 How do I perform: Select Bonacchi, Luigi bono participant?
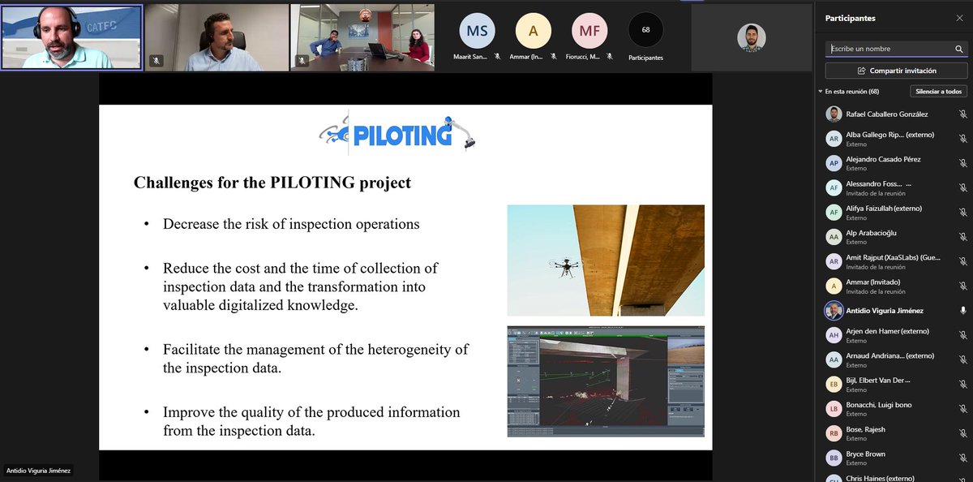(895, 408)
